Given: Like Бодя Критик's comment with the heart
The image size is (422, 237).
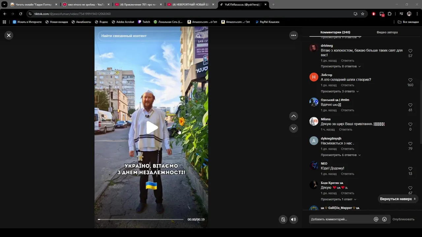Looking at the screenshot, I should 410,188.
